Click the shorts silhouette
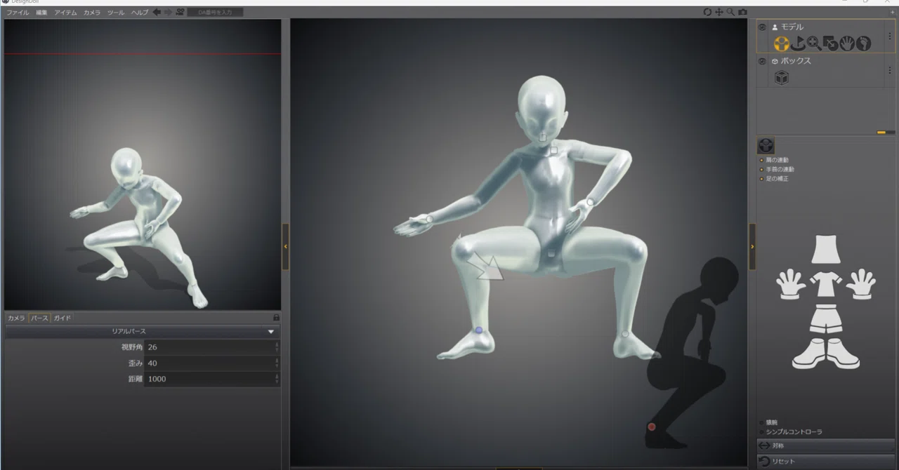 point(826,319)
